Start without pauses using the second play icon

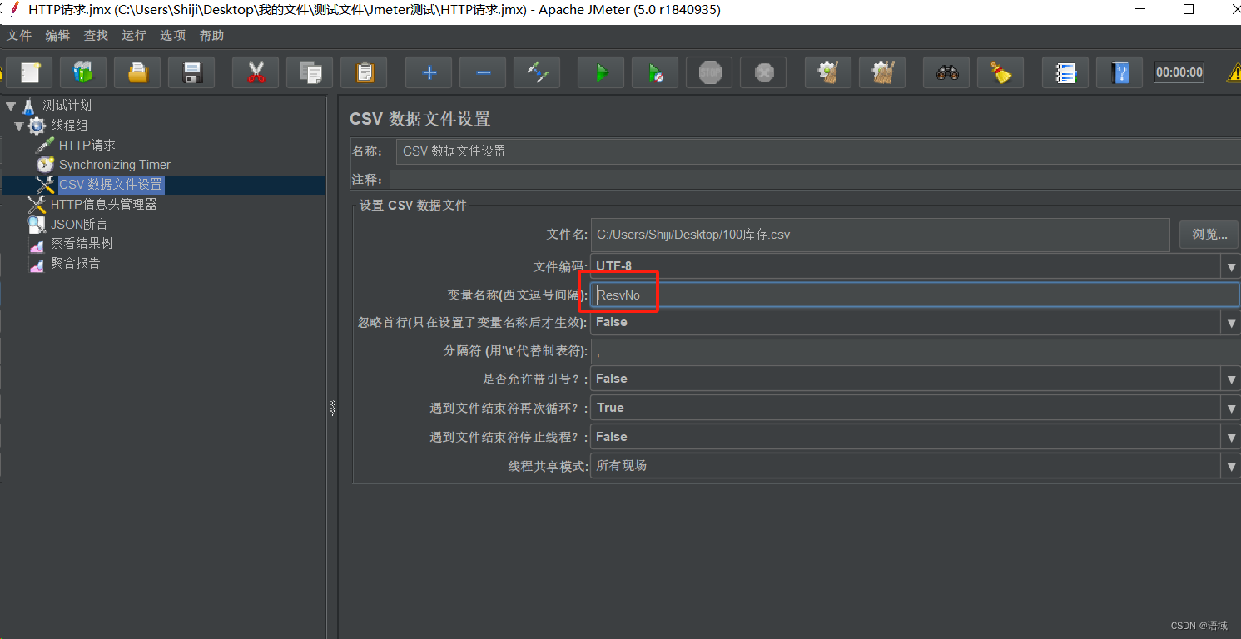coord(655,72)
